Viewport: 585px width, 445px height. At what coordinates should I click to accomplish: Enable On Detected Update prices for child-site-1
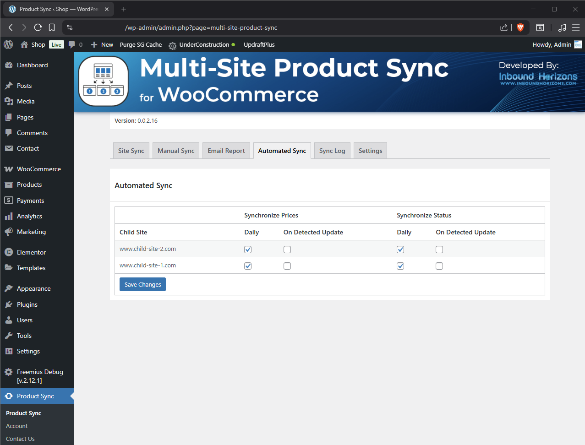pyautogui.click(x=287, y=266)
